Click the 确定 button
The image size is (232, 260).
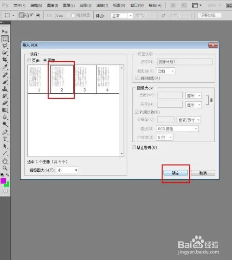176,173
